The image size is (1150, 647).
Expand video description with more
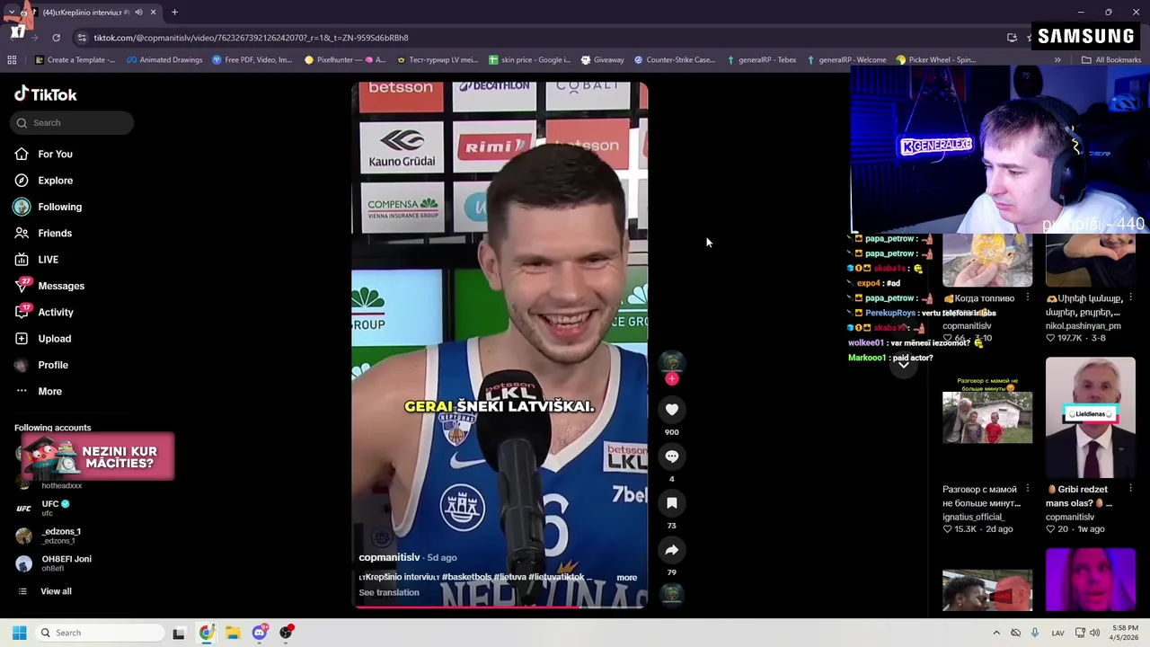click(626, 578)
